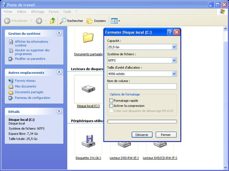Open the dropdown arrow beside views icon
The image size is (229, 171).
pos(119,21)
